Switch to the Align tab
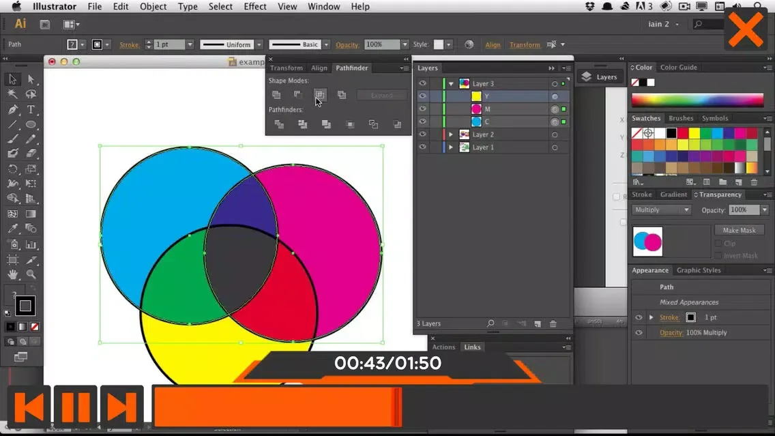 click(x=319, y=68)
